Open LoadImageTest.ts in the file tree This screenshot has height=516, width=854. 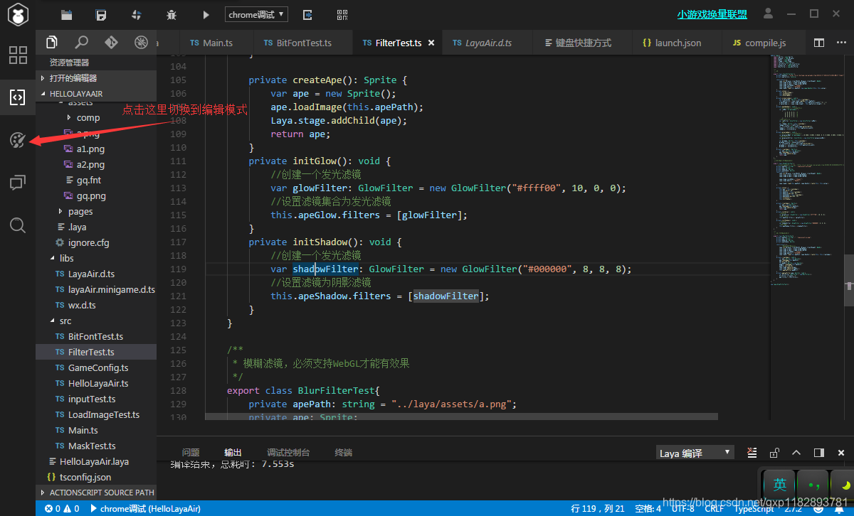(x=104, y=414)
